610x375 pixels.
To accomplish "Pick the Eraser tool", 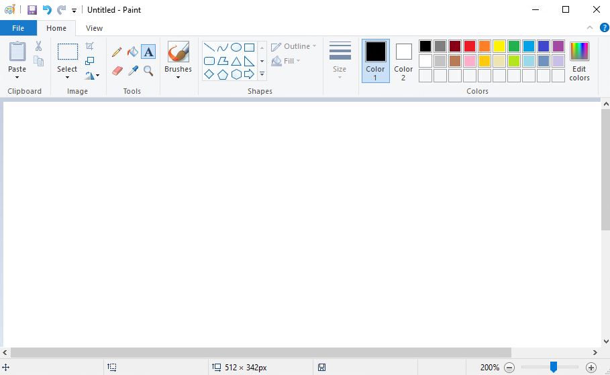I will (117, 70).
